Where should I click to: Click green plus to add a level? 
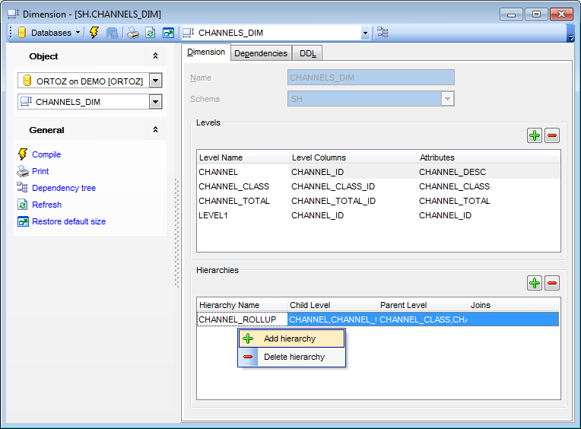click(x=535, y=135)
